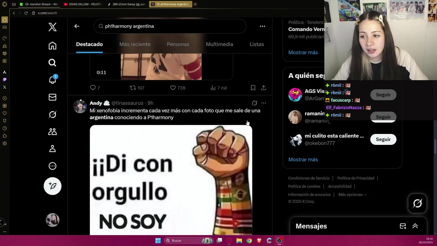This screenshot has height=246, width=437.
Task: Go to X Home feed icon
Action: 52,45
